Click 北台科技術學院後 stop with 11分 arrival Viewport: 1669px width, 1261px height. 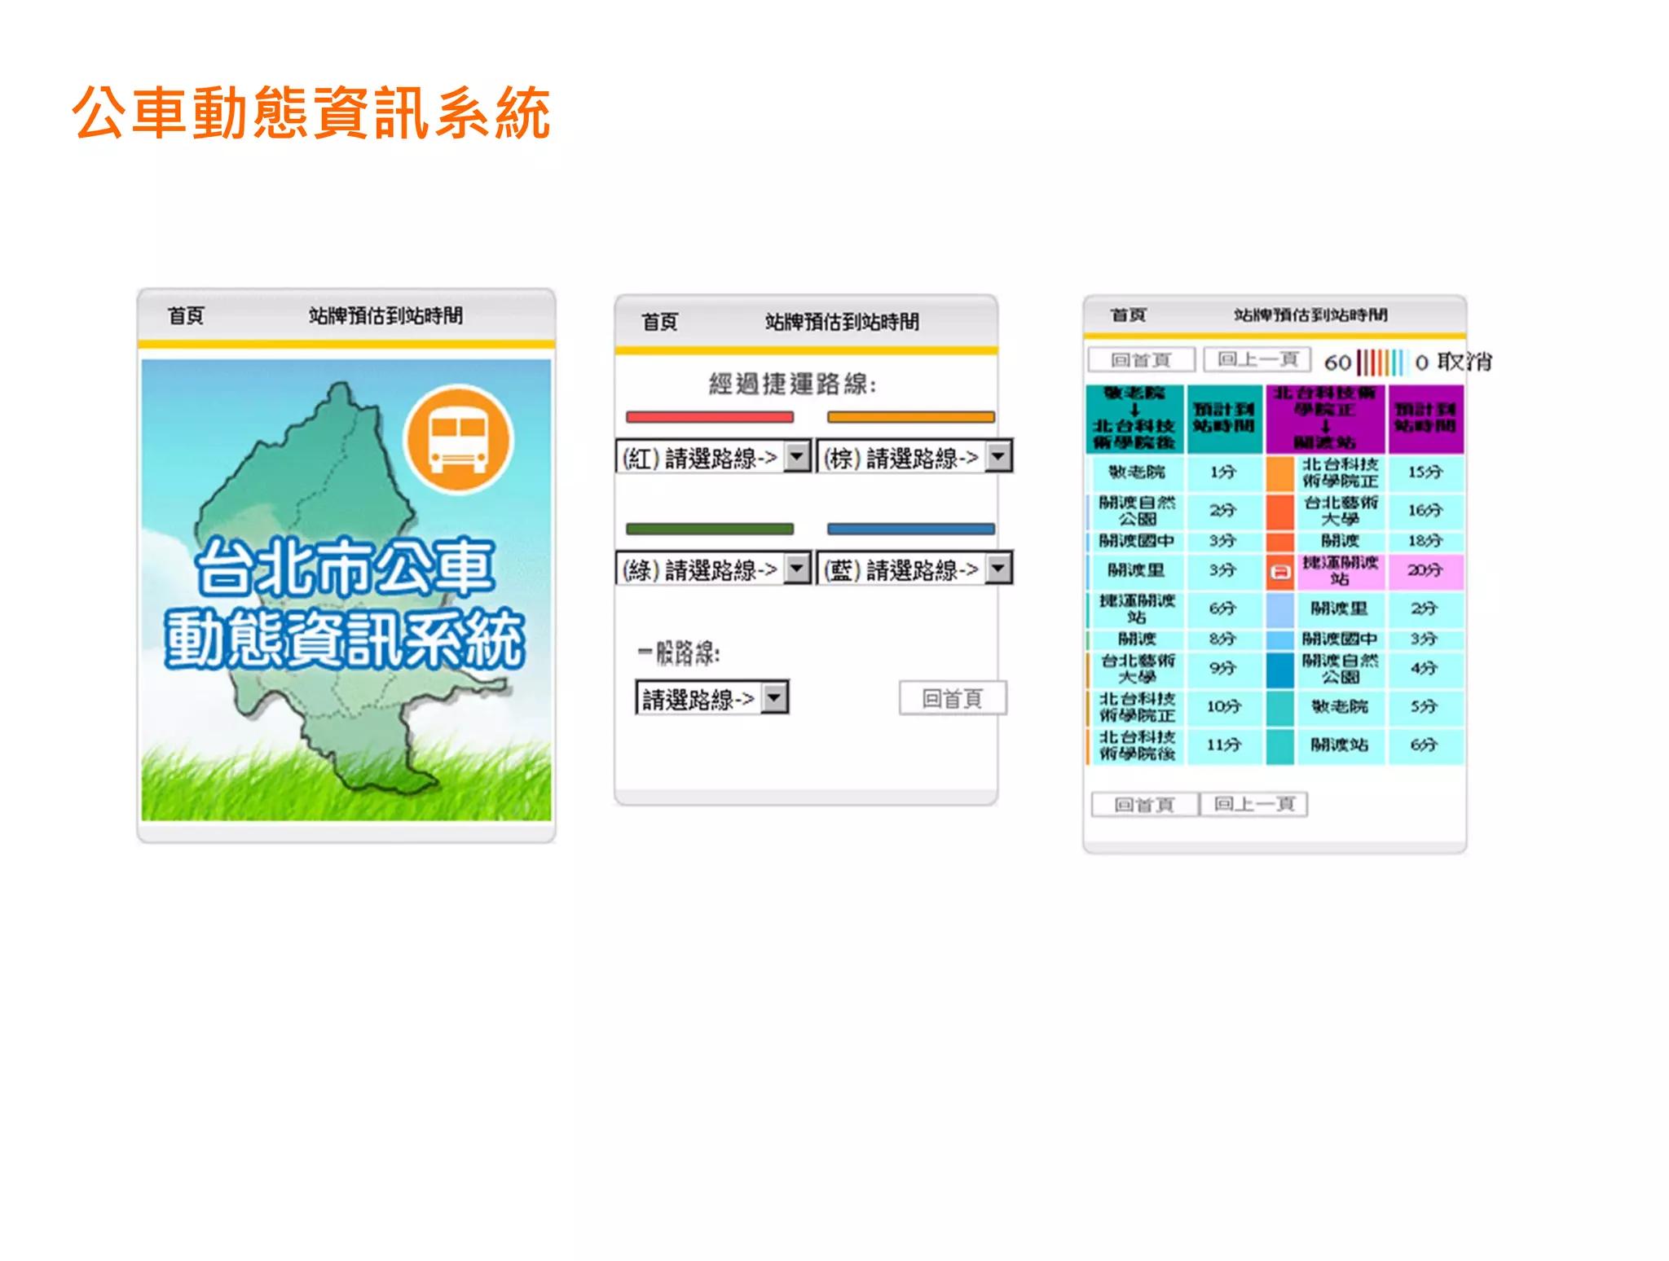[1137, 745]
